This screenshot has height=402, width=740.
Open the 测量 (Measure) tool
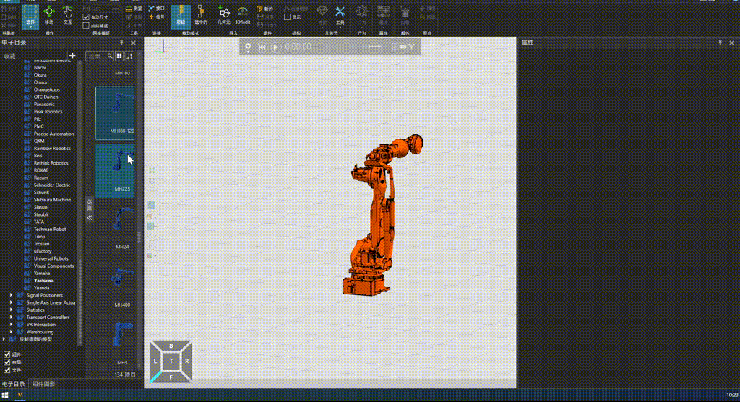(x=134, y=9)
